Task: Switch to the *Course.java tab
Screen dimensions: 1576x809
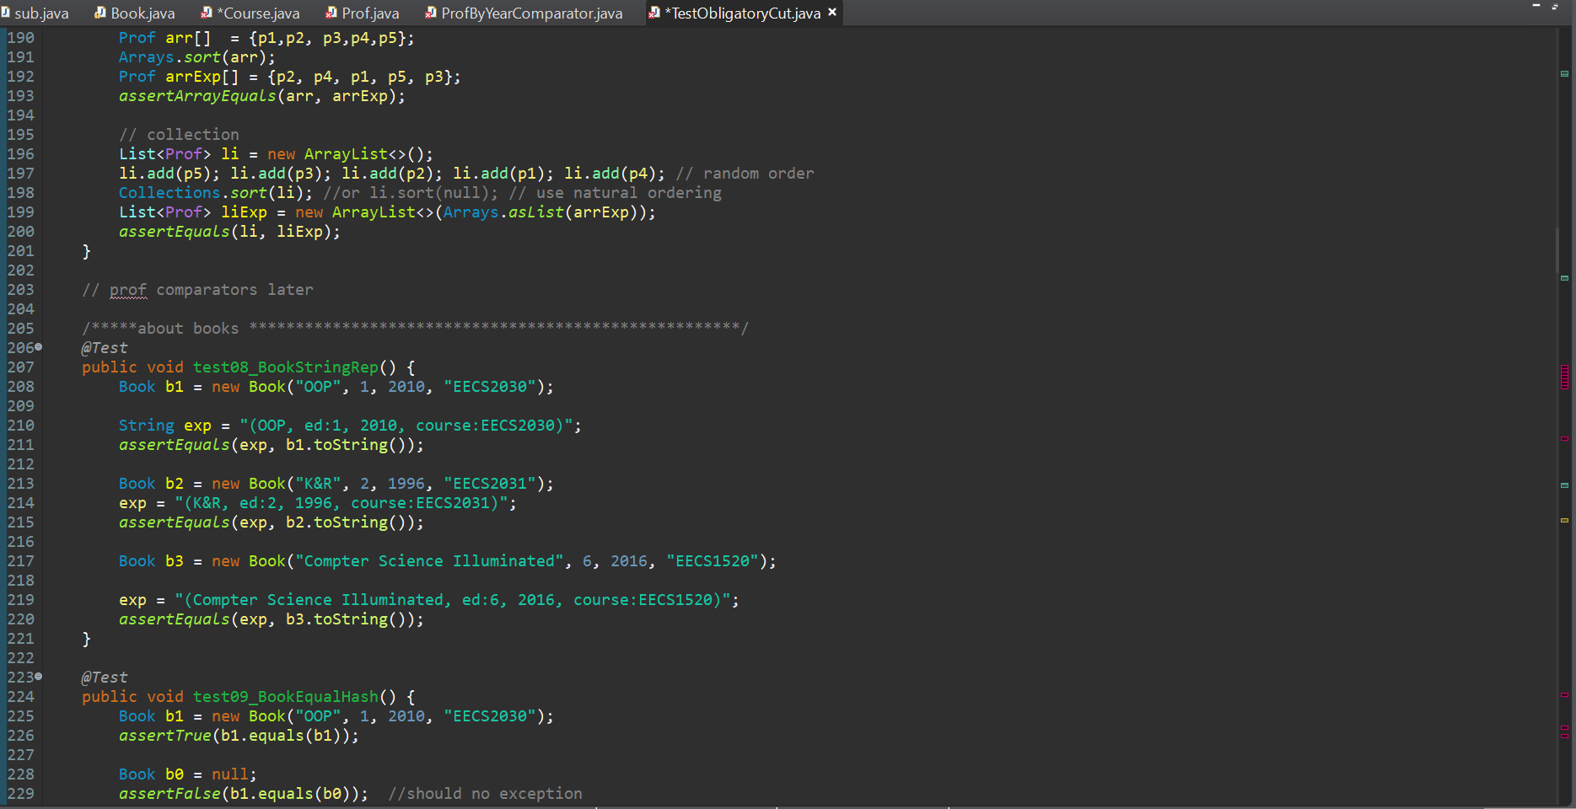Action: [250, 13]
